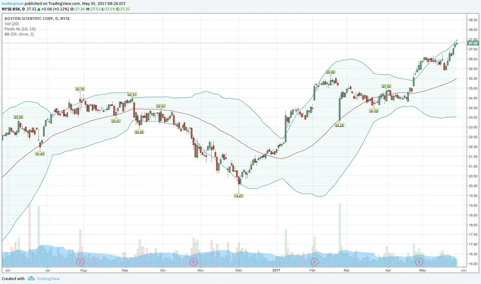Select the BB (50, close, 2) indicator label

click(19, 34)
